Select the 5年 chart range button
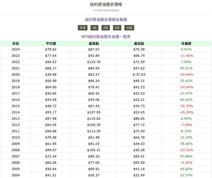The width and height of the screenshot is (212, 178). 117,28
